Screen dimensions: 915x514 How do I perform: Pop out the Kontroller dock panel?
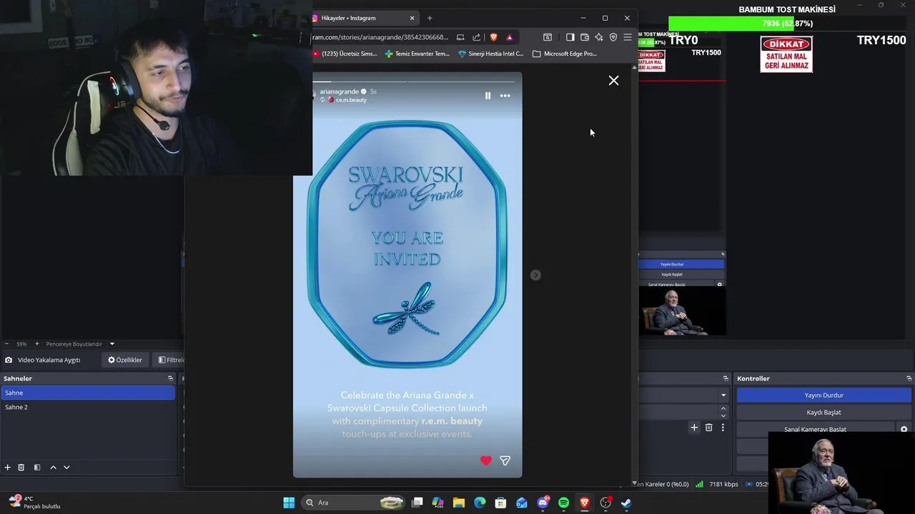pyautogui.click(x=909, y=378)
